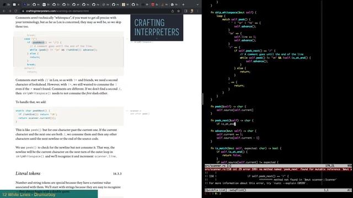Click the site lock icon in address bar
353x198 pixels.
point(23,11)
